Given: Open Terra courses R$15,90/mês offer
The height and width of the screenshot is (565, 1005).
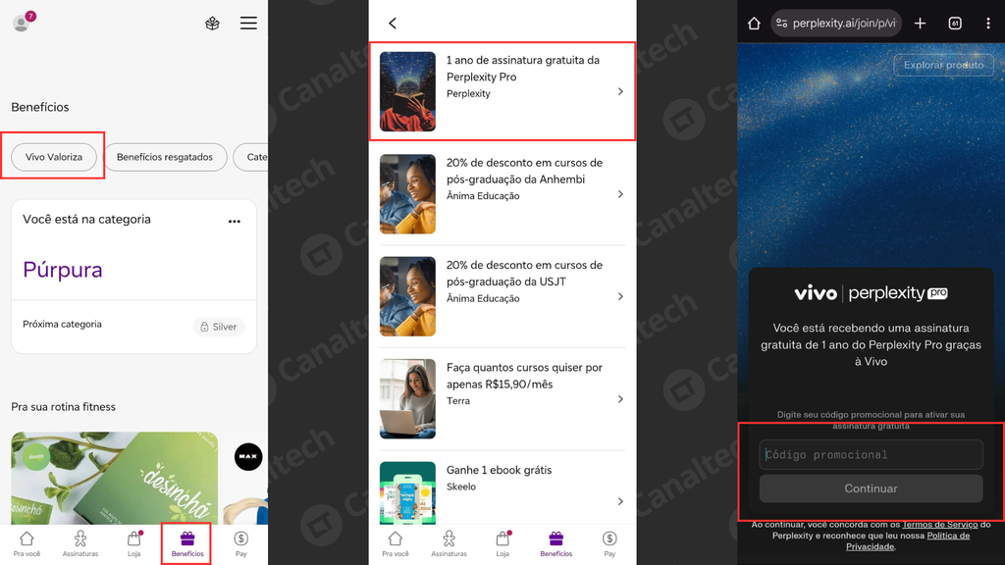Looking at the screenshot, I should 502,399.
